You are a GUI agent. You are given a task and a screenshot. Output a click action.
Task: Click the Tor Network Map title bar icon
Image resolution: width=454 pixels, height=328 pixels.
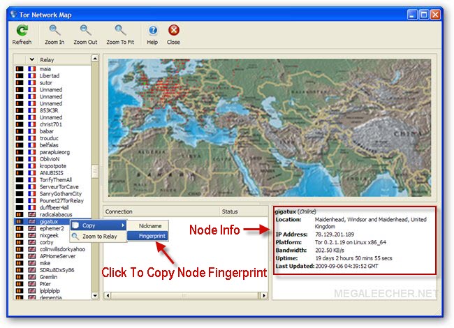point(13,15)
